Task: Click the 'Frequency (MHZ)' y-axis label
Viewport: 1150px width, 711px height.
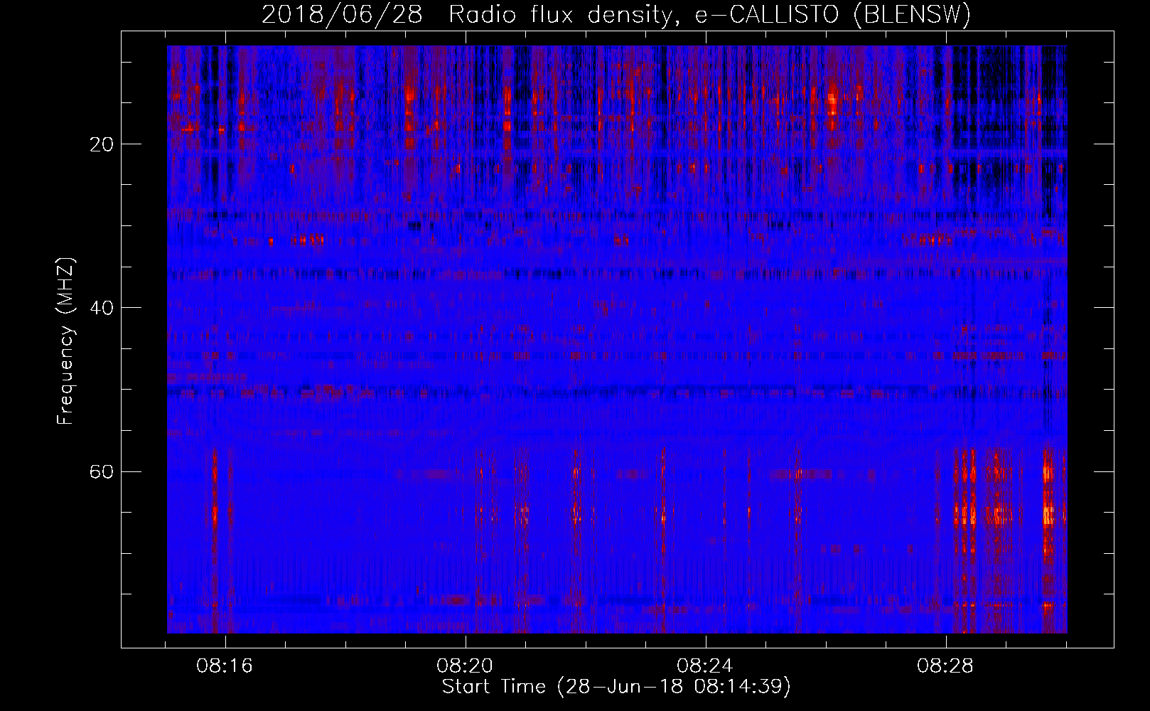Action: pos(66,341)
